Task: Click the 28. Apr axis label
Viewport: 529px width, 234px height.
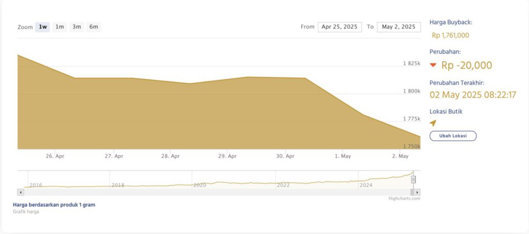Action: [x=170, y=156]
